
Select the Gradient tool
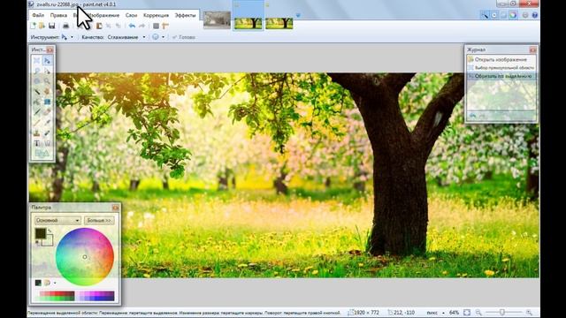(x=47, y=102)
